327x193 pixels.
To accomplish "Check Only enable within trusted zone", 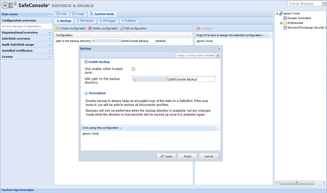I will 134,69.
